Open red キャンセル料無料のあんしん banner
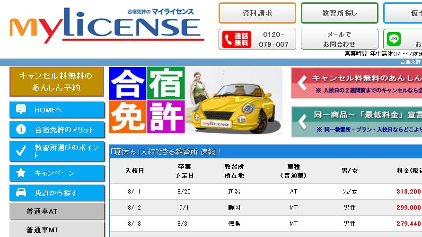422x237 pixels. click(x=357, y=83)
